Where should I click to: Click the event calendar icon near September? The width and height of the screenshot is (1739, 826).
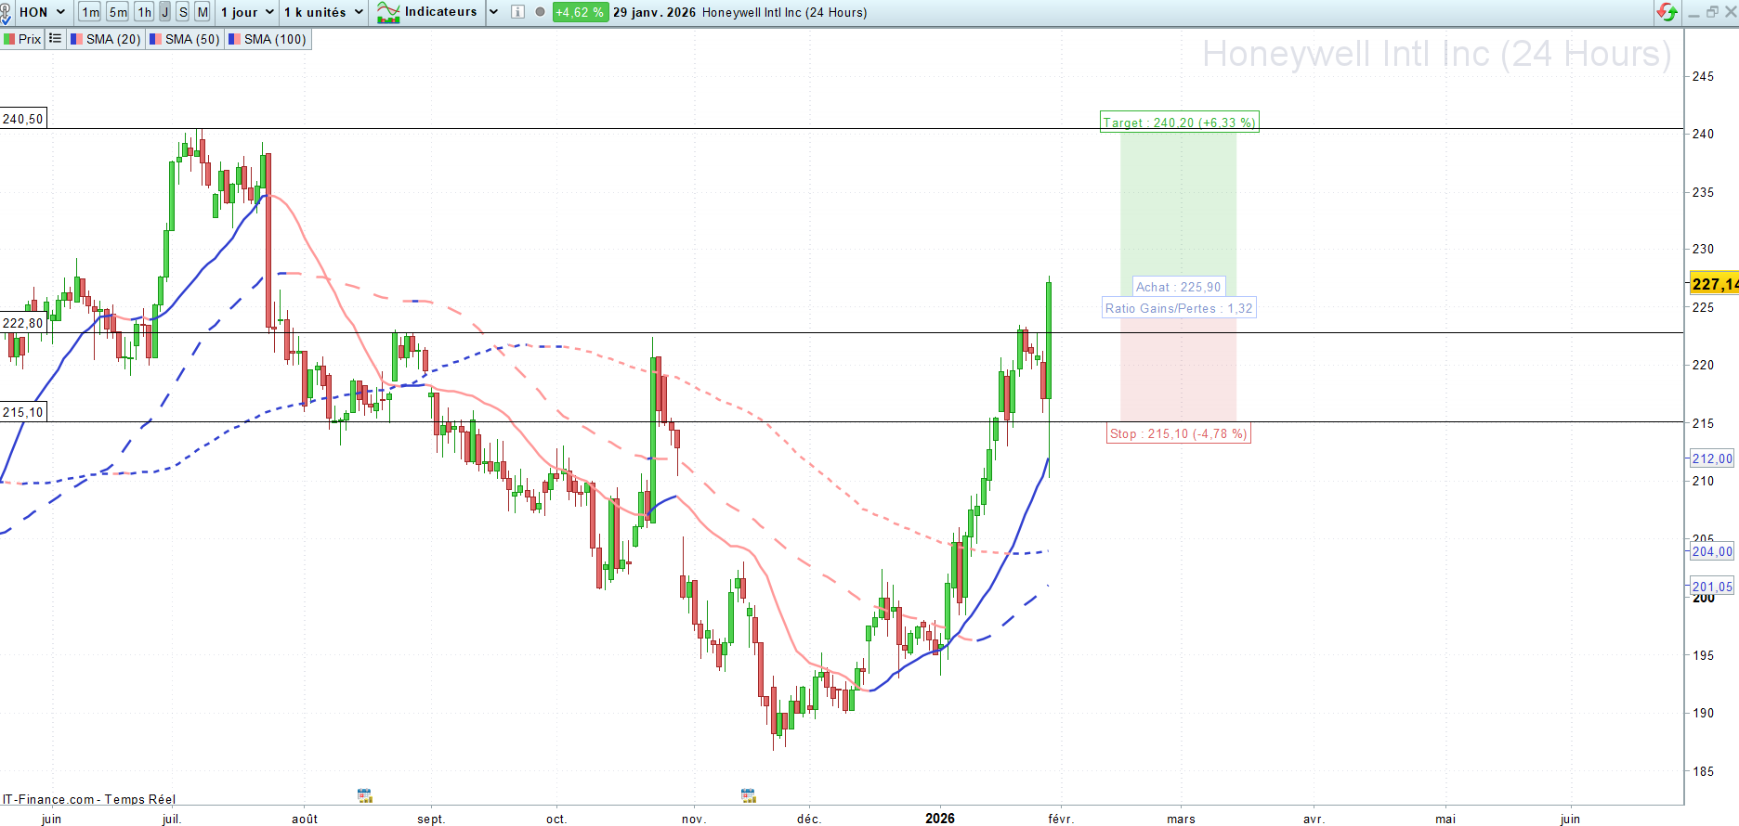365,795
